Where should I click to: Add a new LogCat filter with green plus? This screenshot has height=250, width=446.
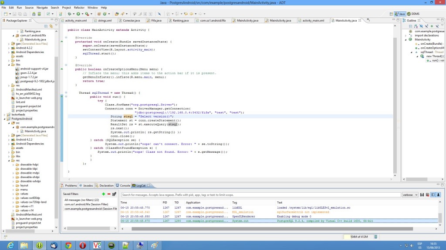point(103,194)
